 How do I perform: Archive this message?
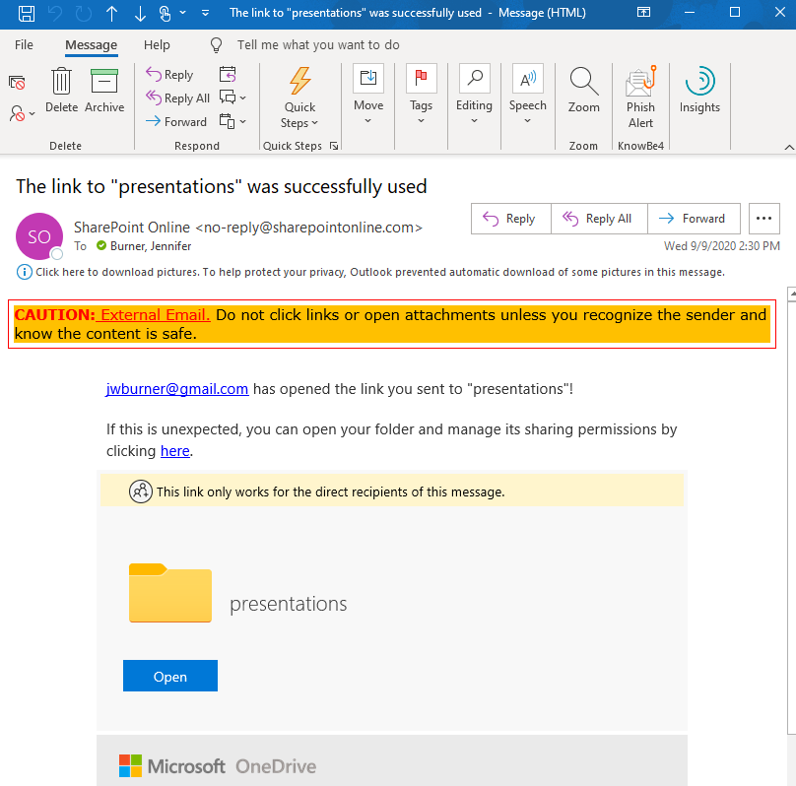(104, 91)
